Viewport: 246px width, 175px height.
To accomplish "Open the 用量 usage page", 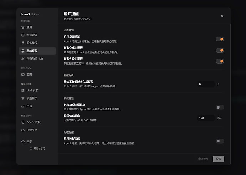I will point(37,106).
